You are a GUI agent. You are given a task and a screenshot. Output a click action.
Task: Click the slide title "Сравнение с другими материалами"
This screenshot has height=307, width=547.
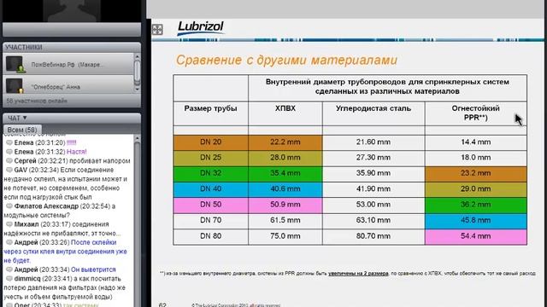286,61
